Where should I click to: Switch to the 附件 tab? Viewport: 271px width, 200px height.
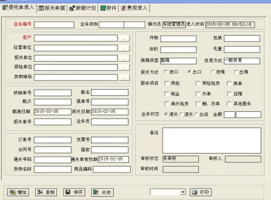(108, 8)
